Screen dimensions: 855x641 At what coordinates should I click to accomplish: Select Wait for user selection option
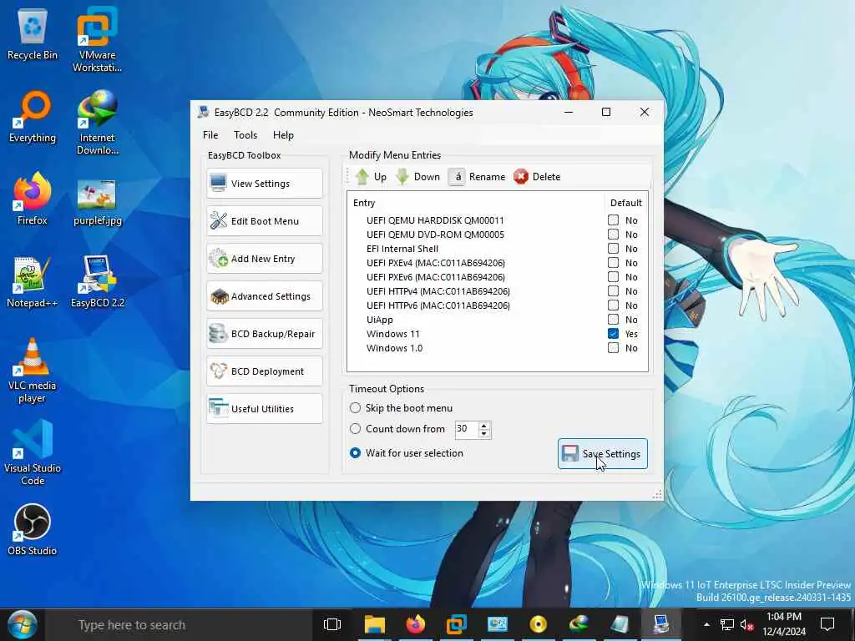[x=407, y=453]
